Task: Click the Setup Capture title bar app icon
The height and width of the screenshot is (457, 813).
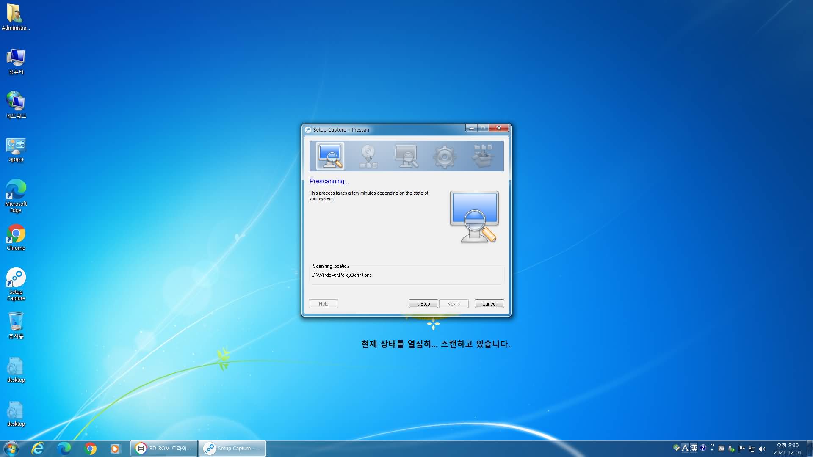Action: tap(308, 130)
